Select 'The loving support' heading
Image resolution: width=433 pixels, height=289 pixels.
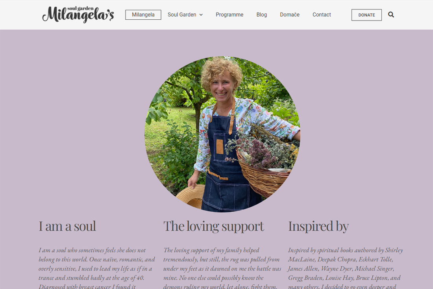pos(213,226)
